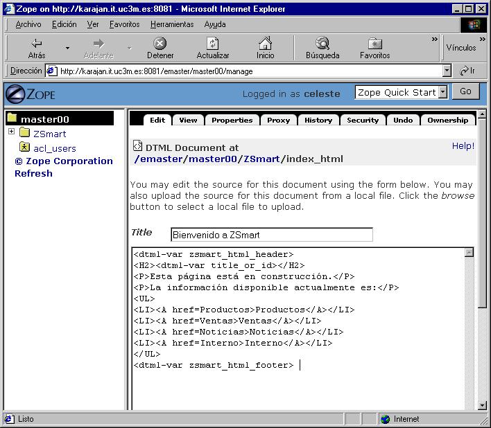Switch to the Edit tab
491x428 pixels.
157,120
